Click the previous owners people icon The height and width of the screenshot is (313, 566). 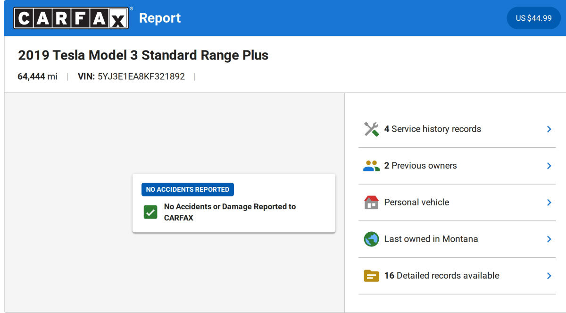coord(371,166)
